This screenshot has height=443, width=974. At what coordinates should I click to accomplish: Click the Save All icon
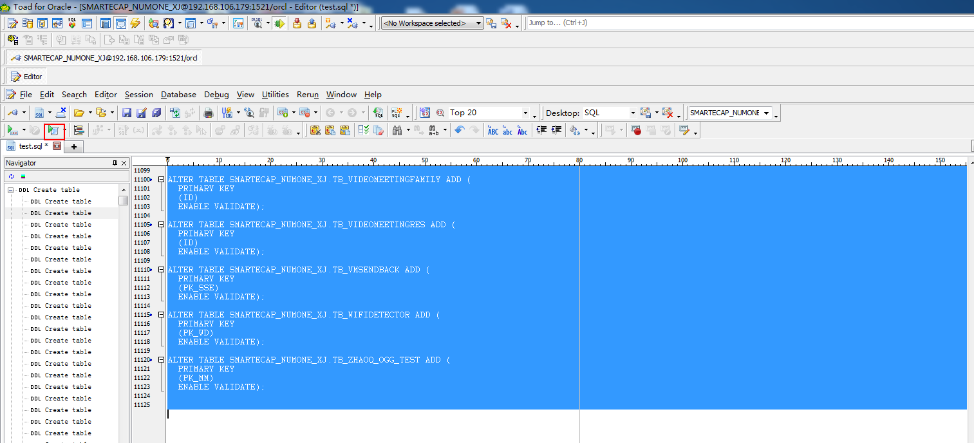click(x=156, y=113)
